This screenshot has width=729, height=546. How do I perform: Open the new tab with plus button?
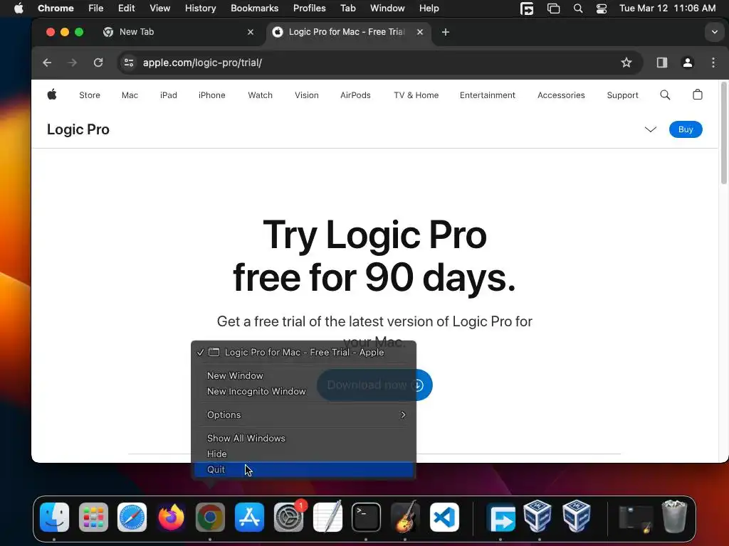446,32
